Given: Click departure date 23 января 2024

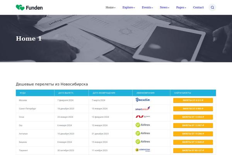Looking at the screenshot, I should point(65,117).
